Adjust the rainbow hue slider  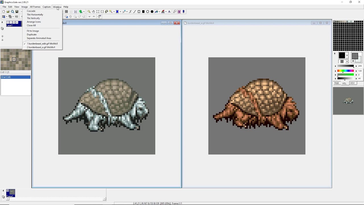click(x=346, y=71)
